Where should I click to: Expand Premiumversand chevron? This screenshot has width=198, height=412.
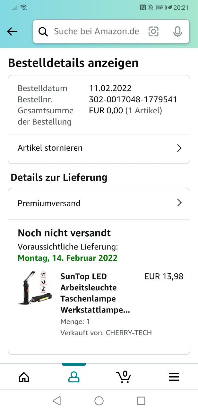[x=179, y=203]
